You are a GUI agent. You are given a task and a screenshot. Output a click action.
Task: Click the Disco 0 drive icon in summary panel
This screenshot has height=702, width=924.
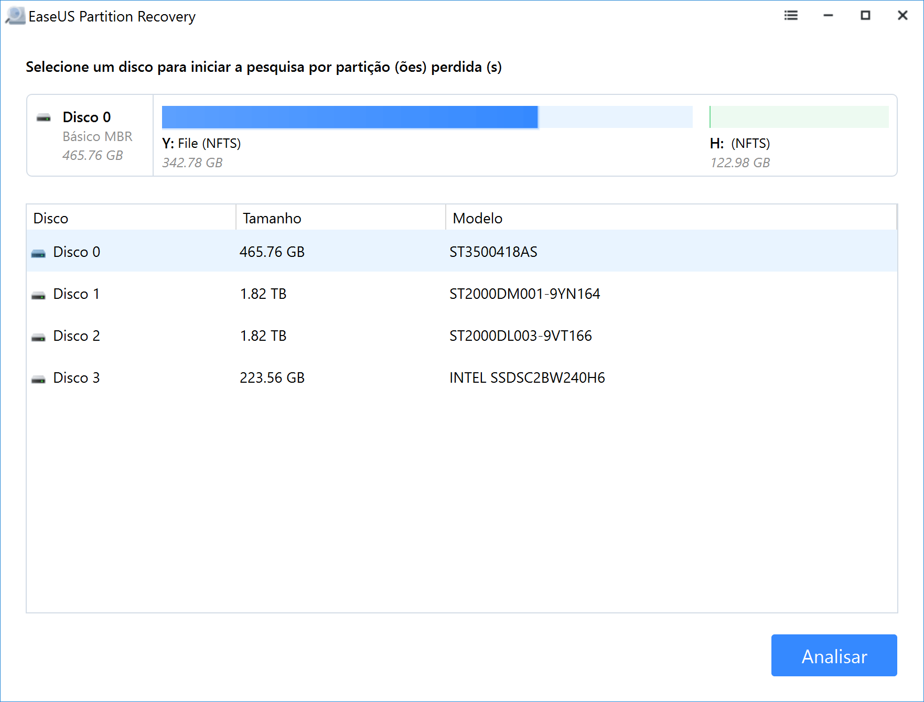point(44,117)
